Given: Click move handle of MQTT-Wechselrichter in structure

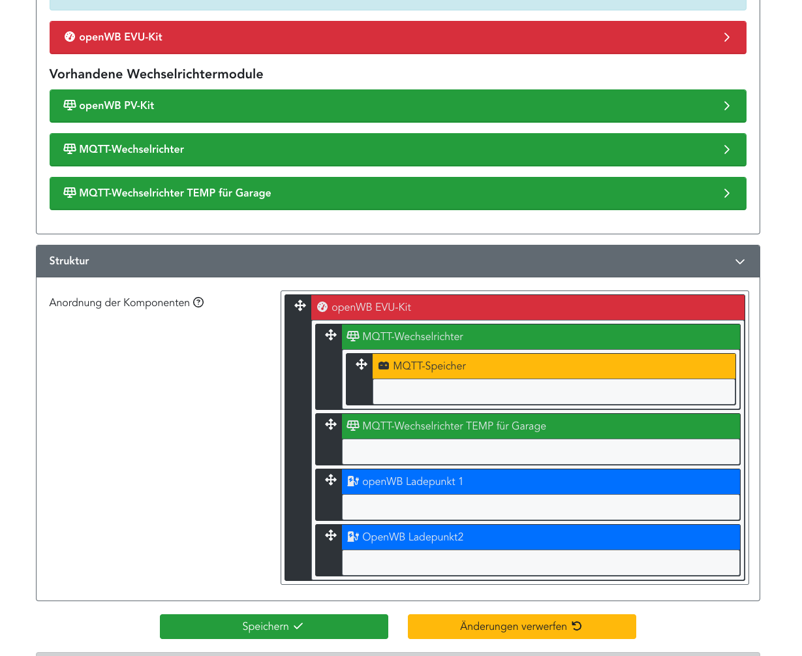Looking at the screenshot, I should point(331,335).
